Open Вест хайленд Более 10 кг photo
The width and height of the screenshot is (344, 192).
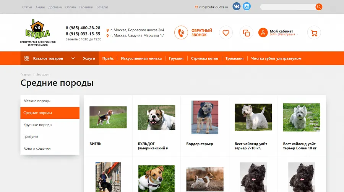point(302,117)
